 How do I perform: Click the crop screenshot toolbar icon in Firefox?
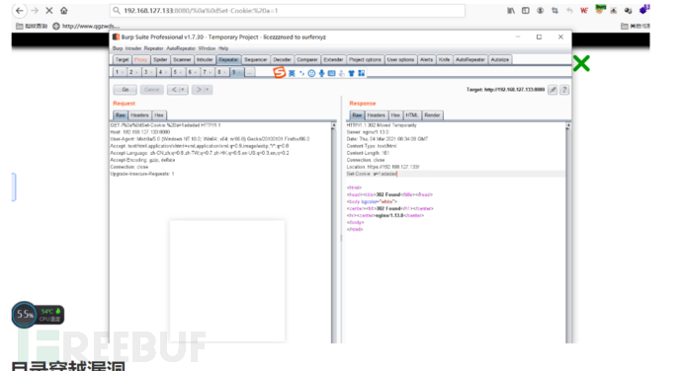click(555, 11)
